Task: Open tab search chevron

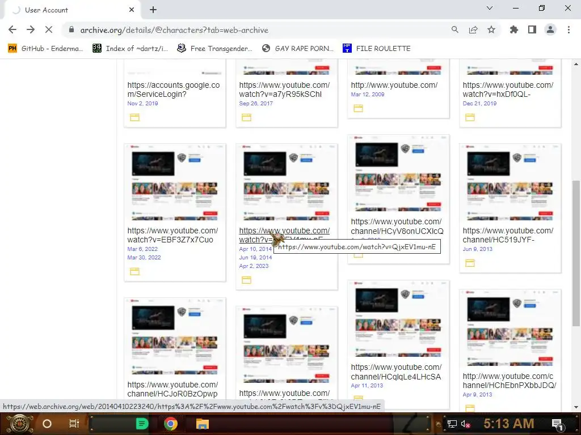Action: coord(490,8)
